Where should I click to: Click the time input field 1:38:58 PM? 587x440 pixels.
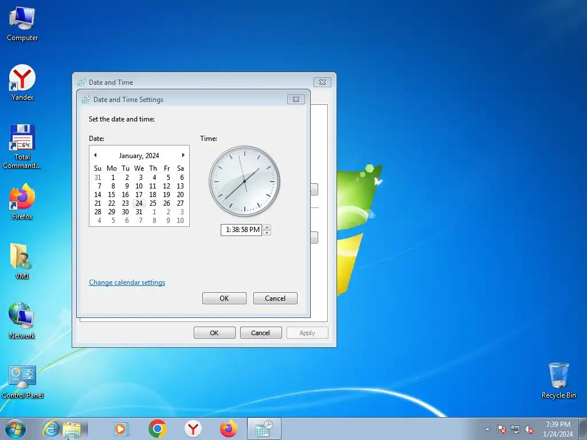coord(241,230)
